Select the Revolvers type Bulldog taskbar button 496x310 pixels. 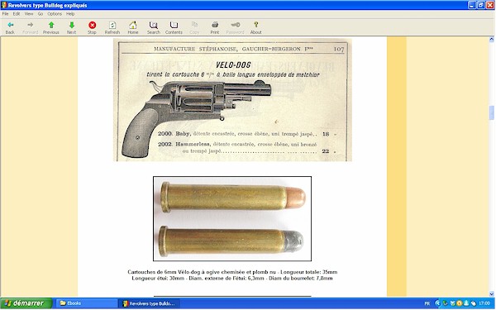pyautogui.click(x=149, y=303)
